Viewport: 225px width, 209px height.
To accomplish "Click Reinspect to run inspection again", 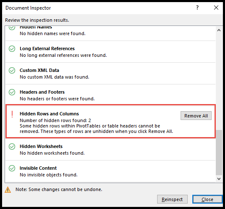I will (172, 199).
